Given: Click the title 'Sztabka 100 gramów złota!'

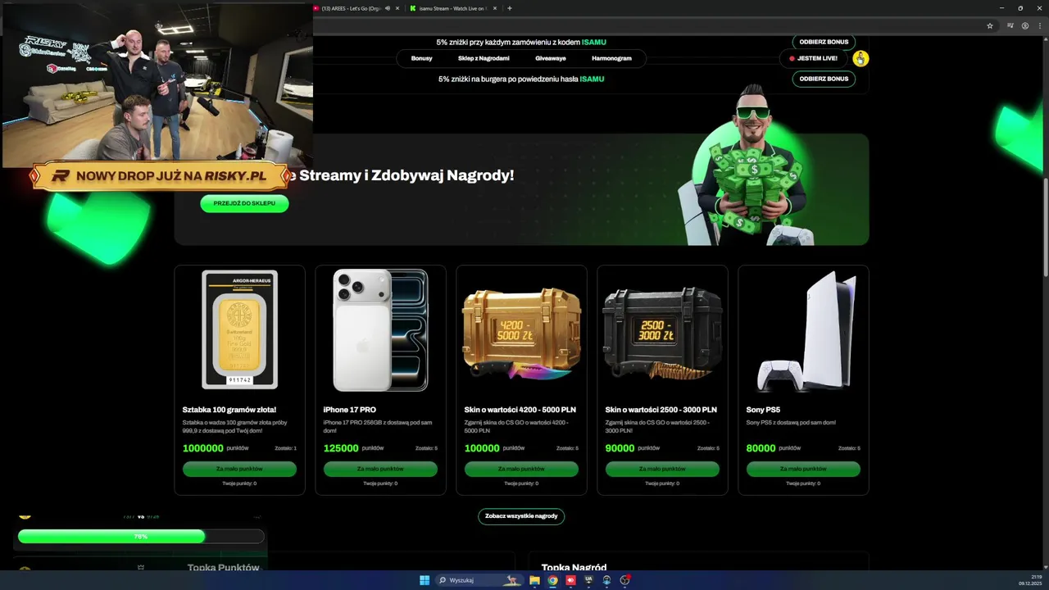Looking at the screenshot, I should (x=229, y=410).
